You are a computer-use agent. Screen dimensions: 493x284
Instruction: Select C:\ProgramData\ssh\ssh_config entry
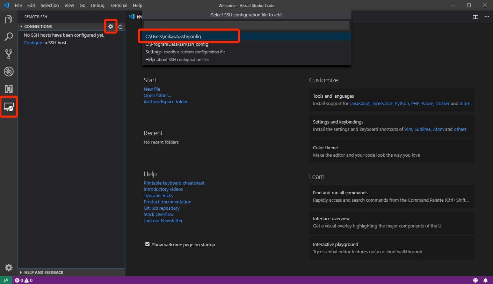247,44
